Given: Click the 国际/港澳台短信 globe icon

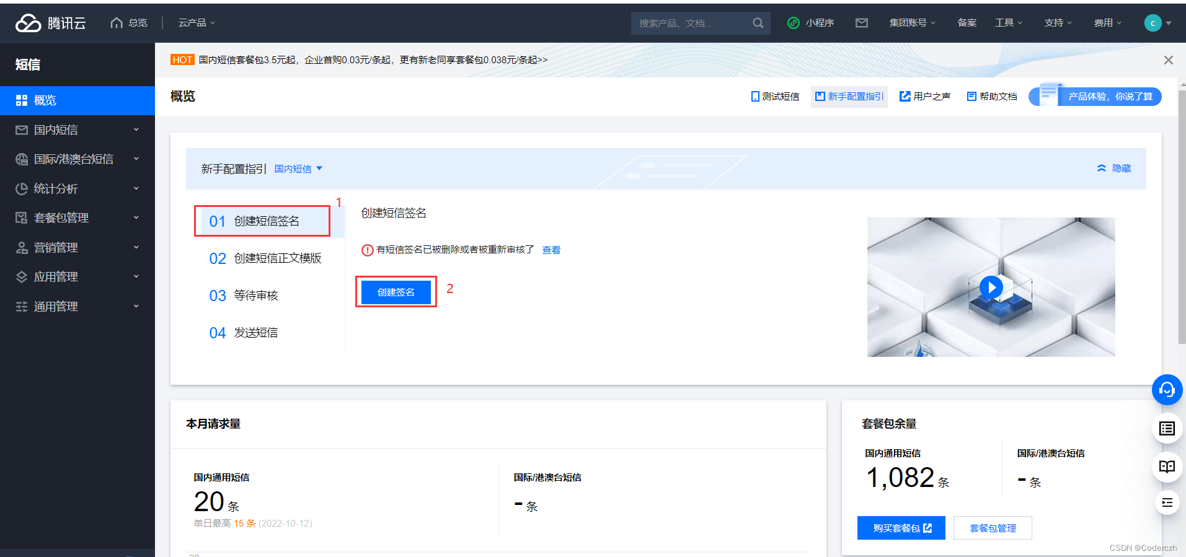Looking at the screenshot, I should tap(22, 159).
